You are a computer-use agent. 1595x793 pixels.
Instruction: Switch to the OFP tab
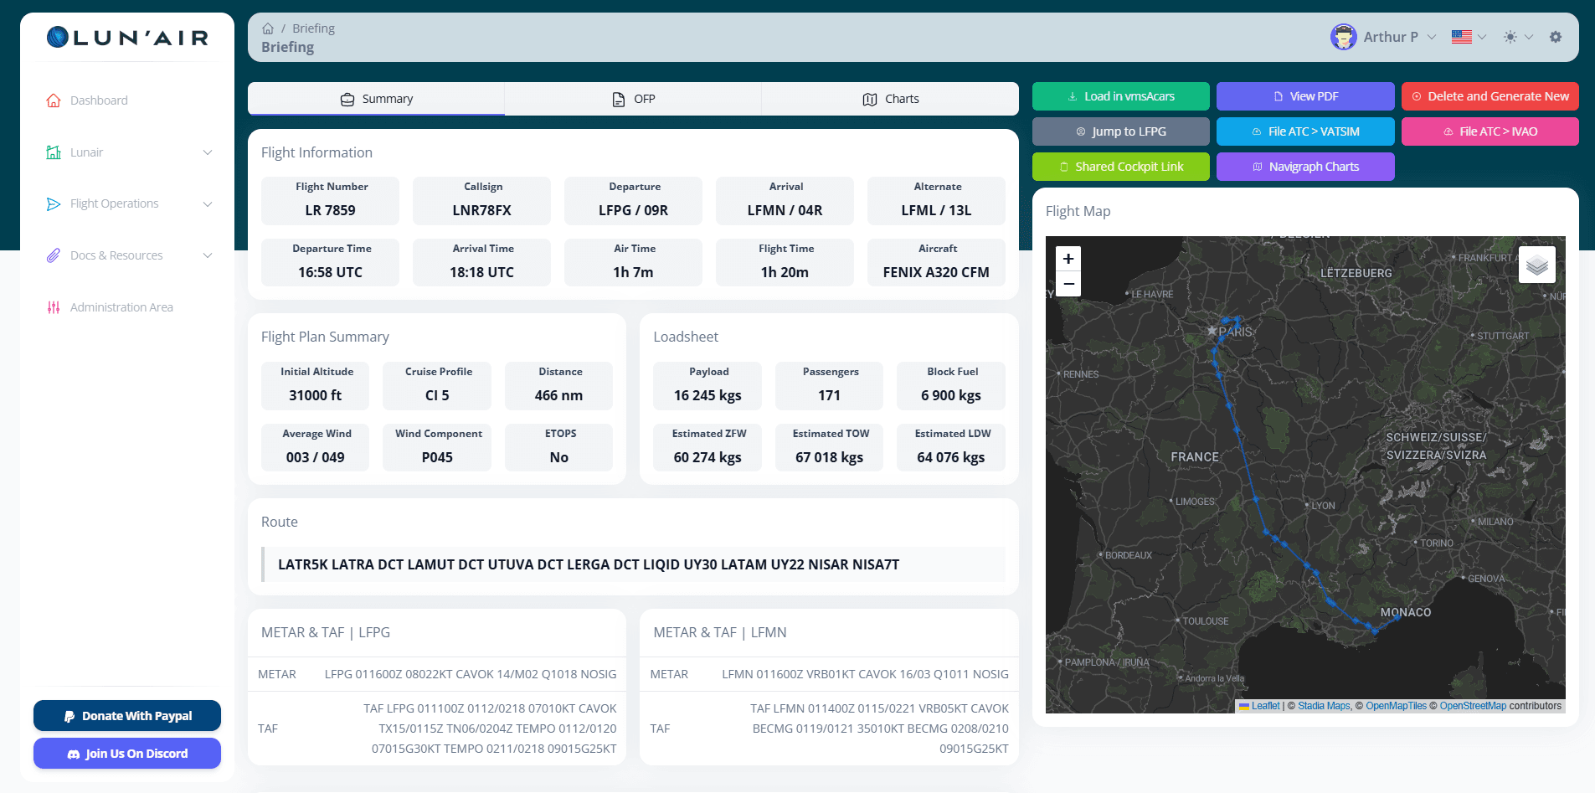coord(633,99)
